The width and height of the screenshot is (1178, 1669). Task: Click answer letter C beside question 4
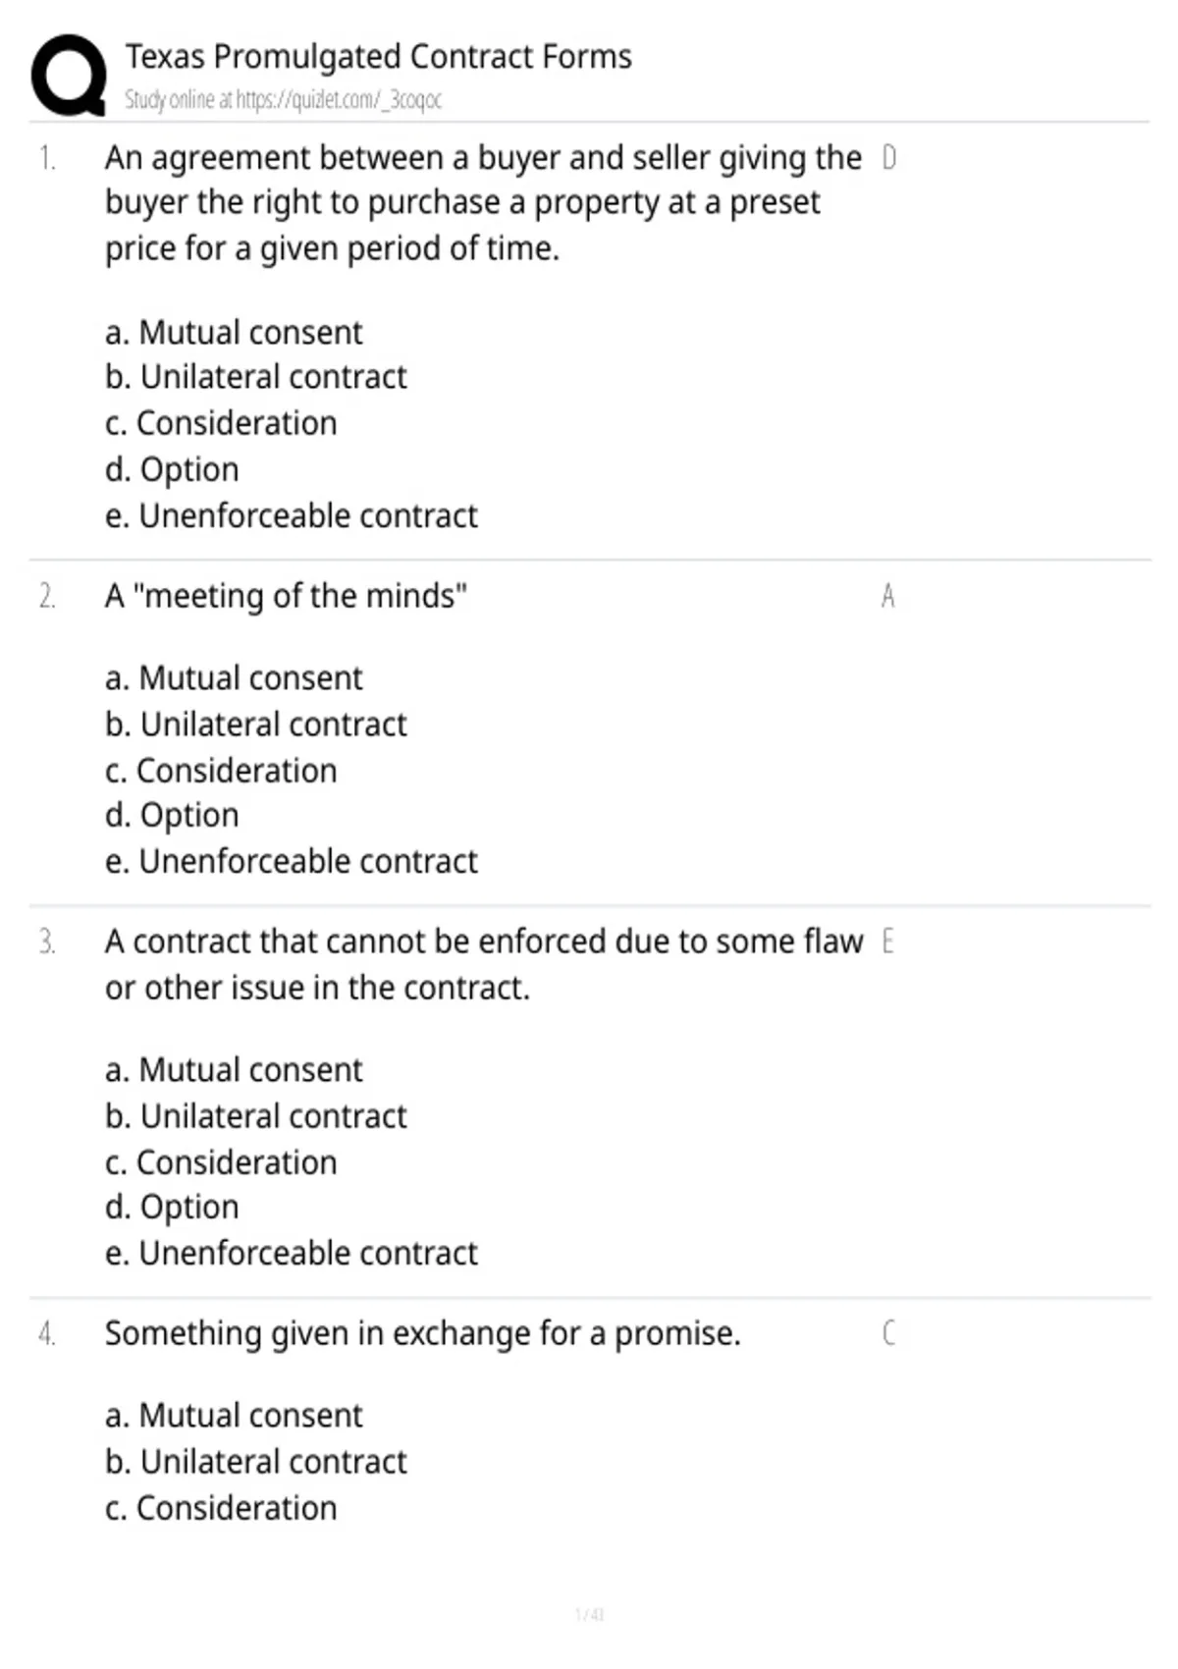coord(888,1333)
